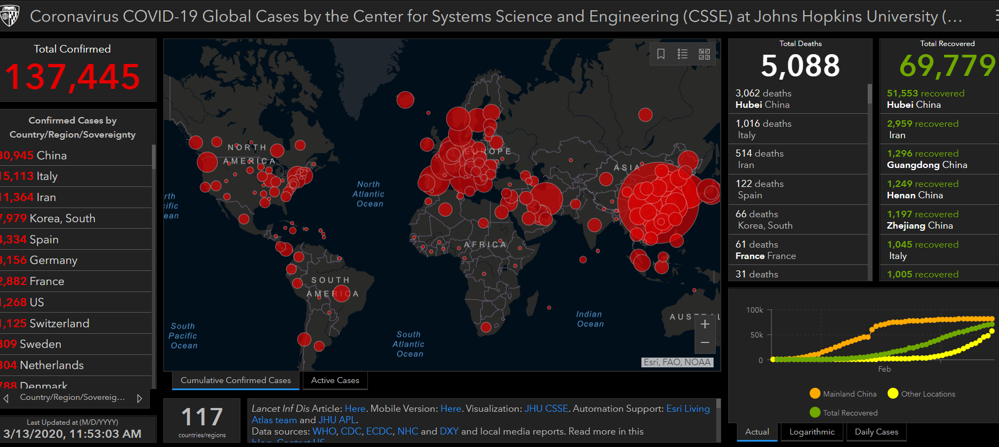
Task: Open the CDC data source link
Action: point(351,431)
